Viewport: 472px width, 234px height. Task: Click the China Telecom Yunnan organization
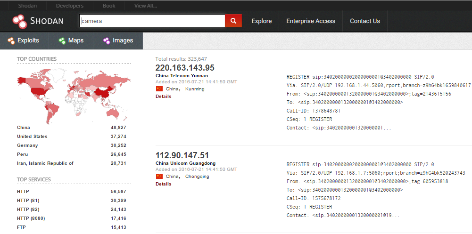coord(182,76)
